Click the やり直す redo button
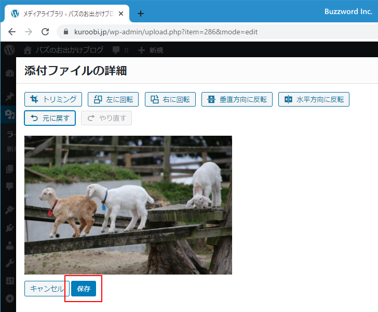Viewport: 378px width, 312px height. click(106, 118)
